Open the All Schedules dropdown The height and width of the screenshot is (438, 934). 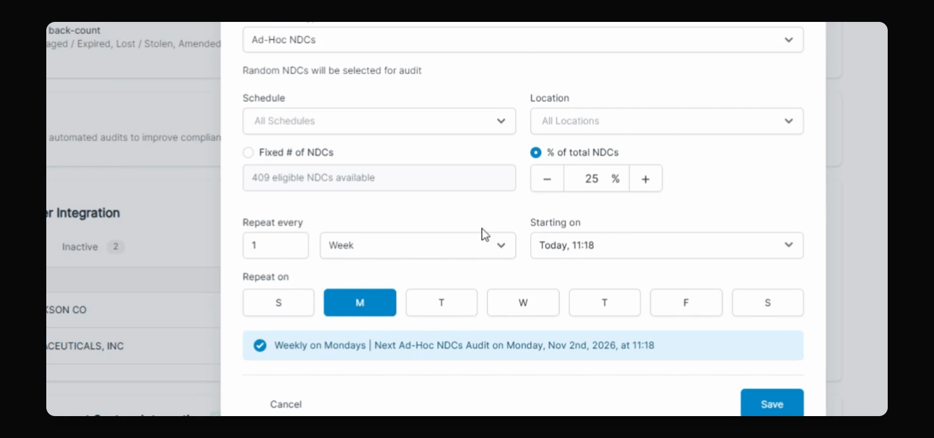point(379,121)
